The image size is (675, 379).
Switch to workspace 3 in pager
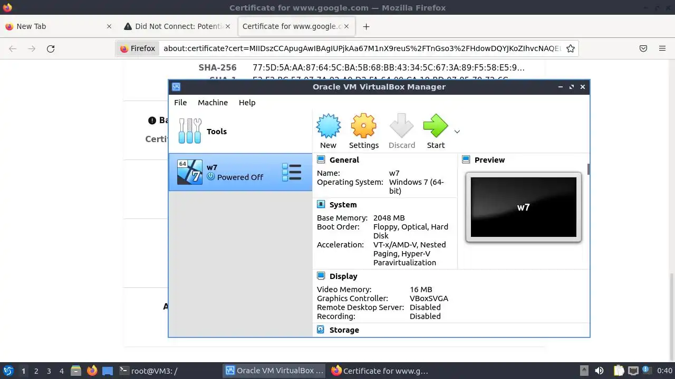49,371
